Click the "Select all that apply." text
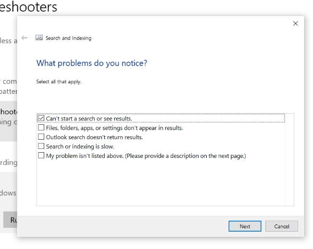 point(59,81)
